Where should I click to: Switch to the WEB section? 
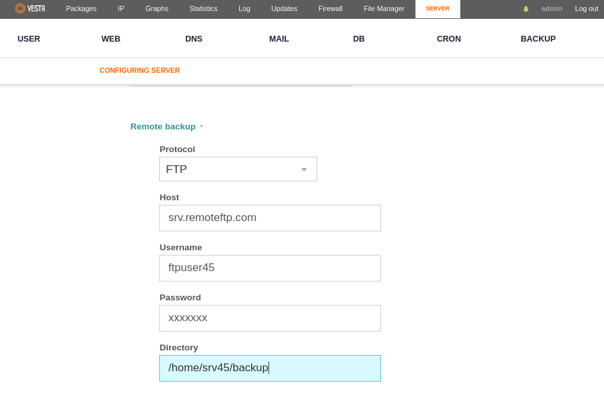[x=111, y=38]
